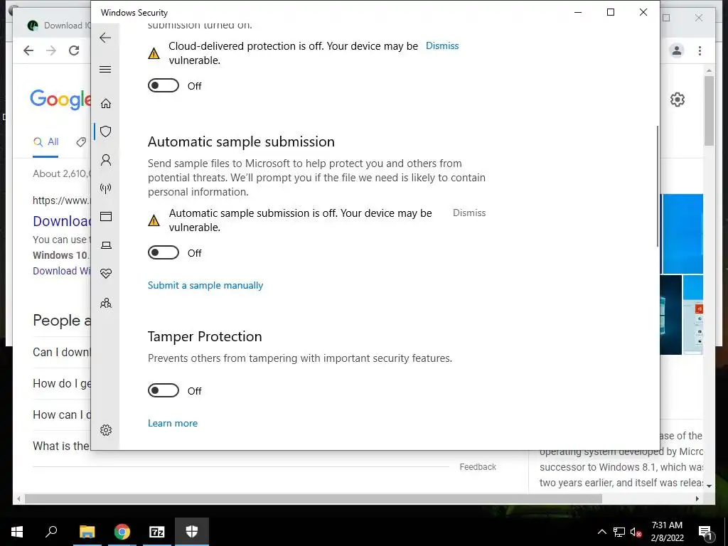The width and height of the screenshot is (728, 546).
Task: Reload the Chrome page
Action: point(74,50)
